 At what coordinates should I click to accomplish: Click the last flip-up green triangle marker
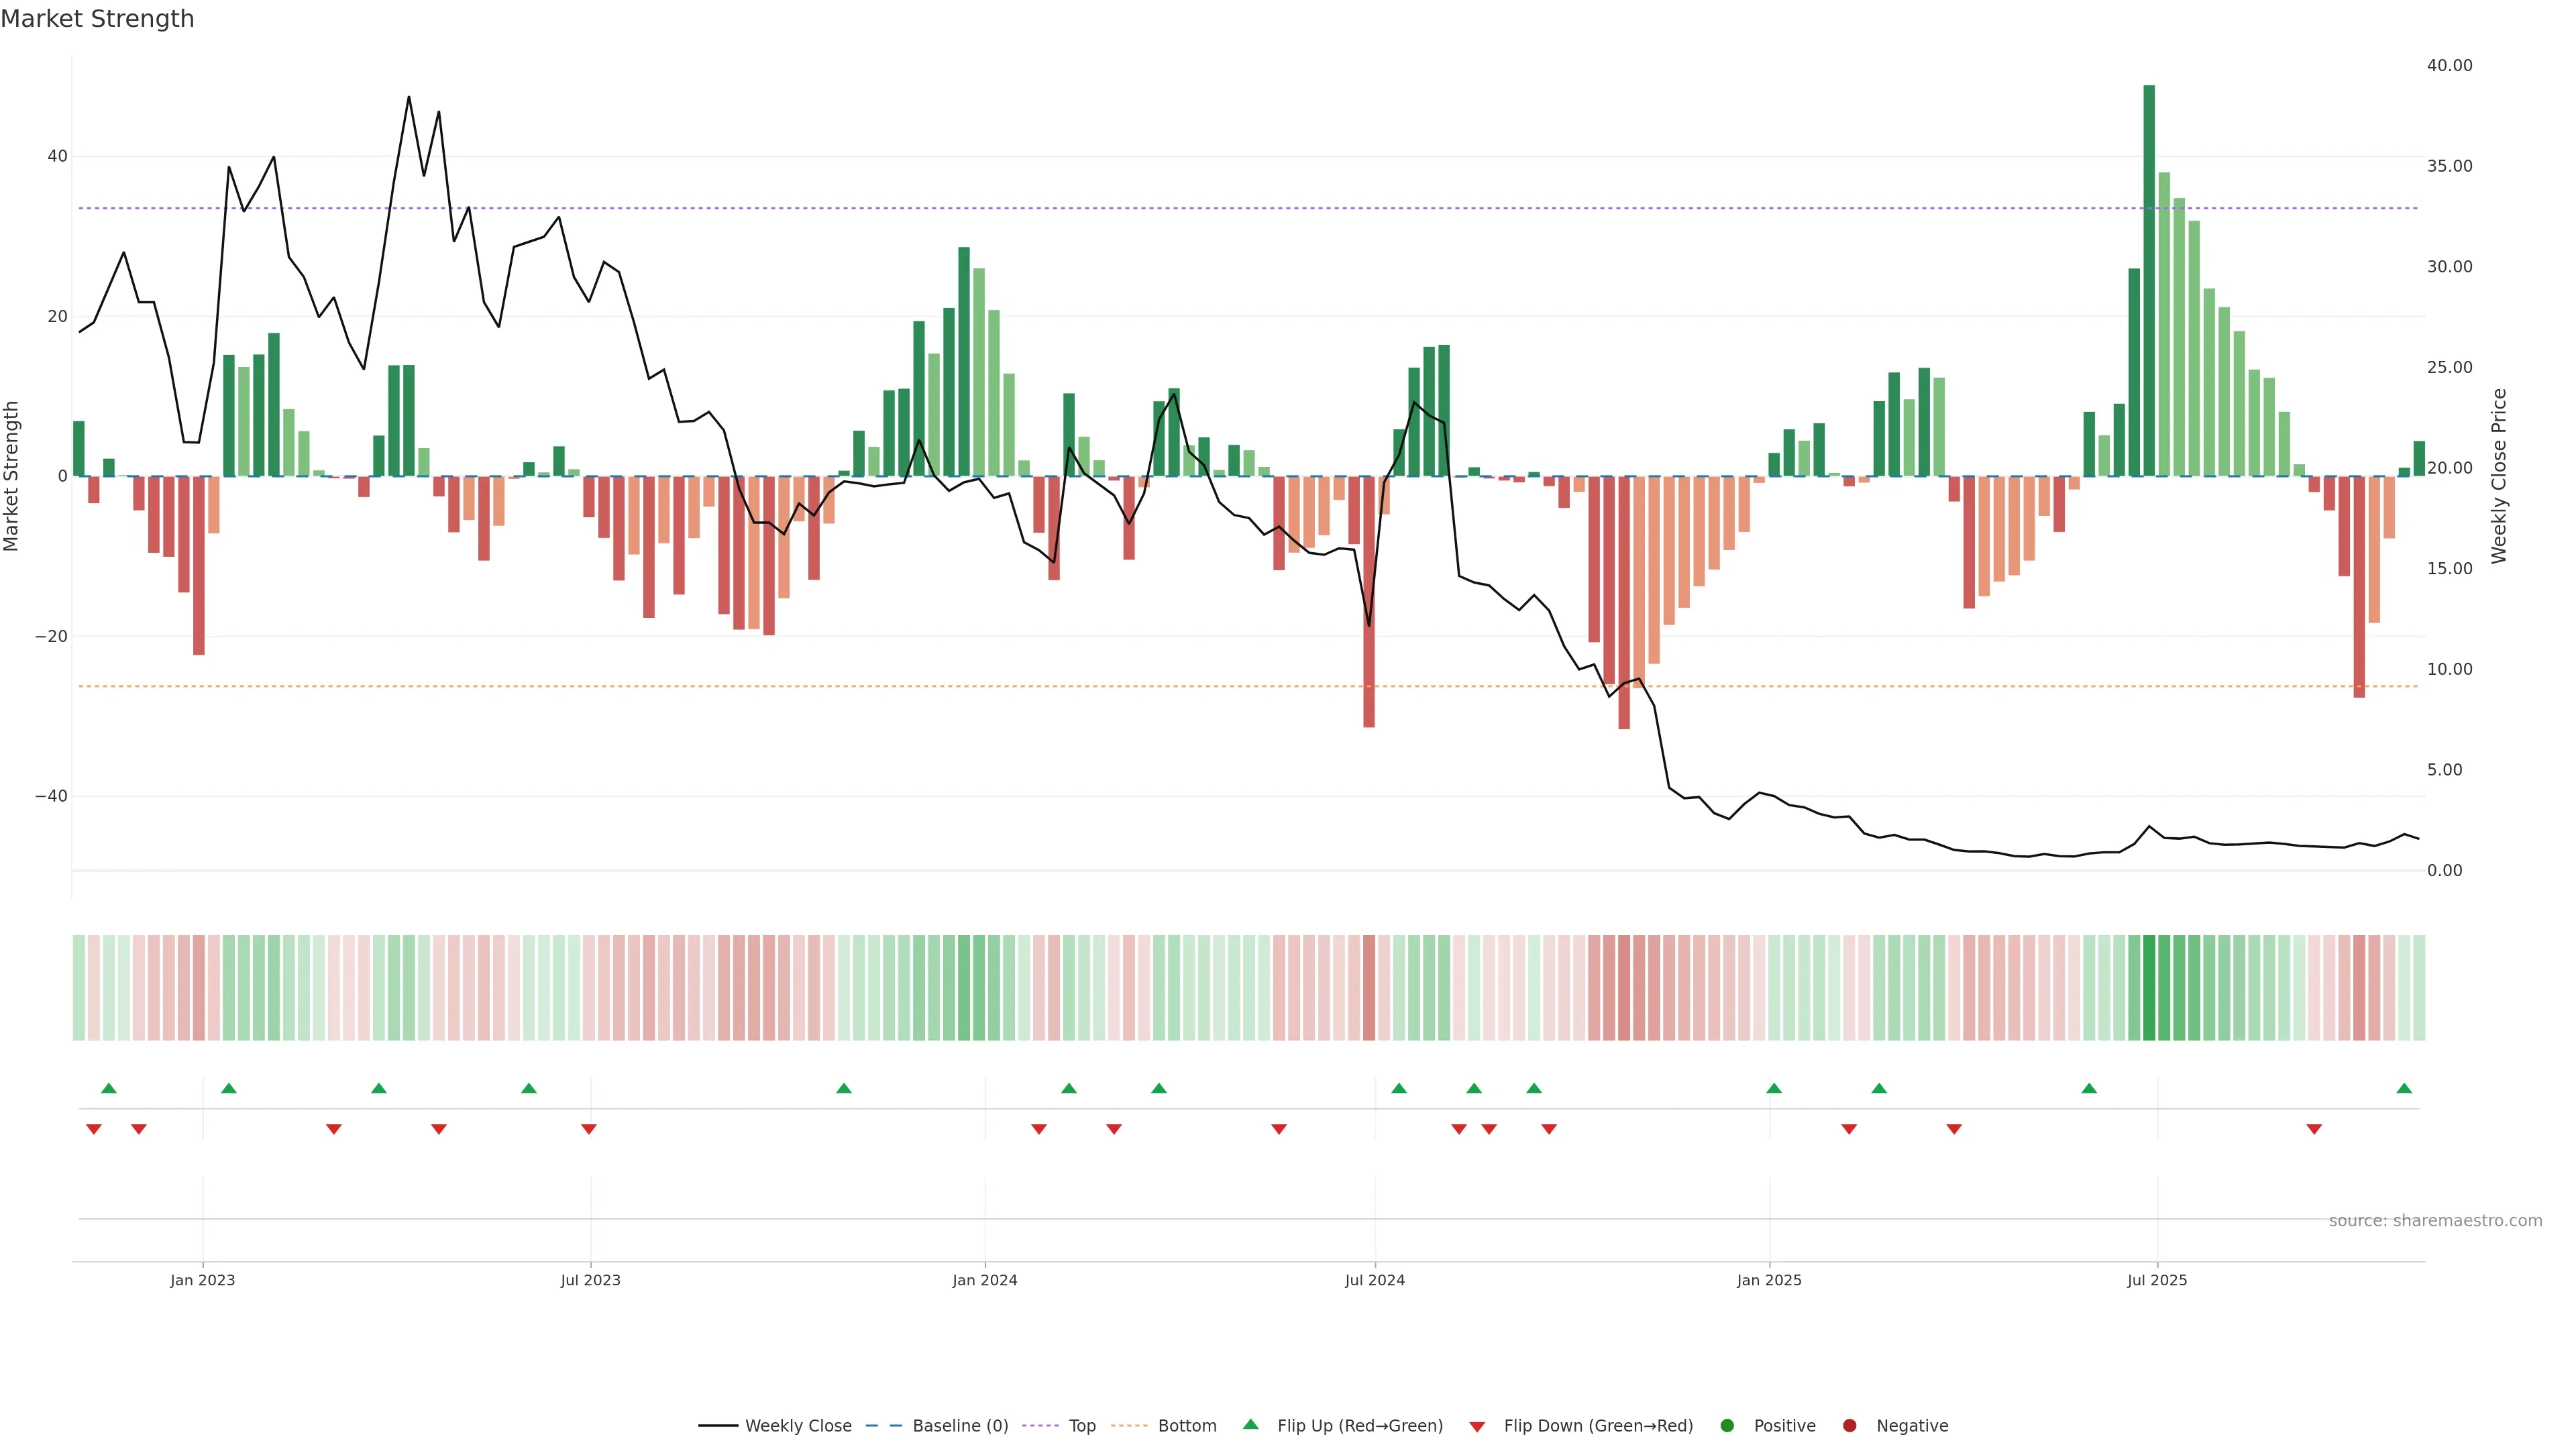point(2404,1088)
